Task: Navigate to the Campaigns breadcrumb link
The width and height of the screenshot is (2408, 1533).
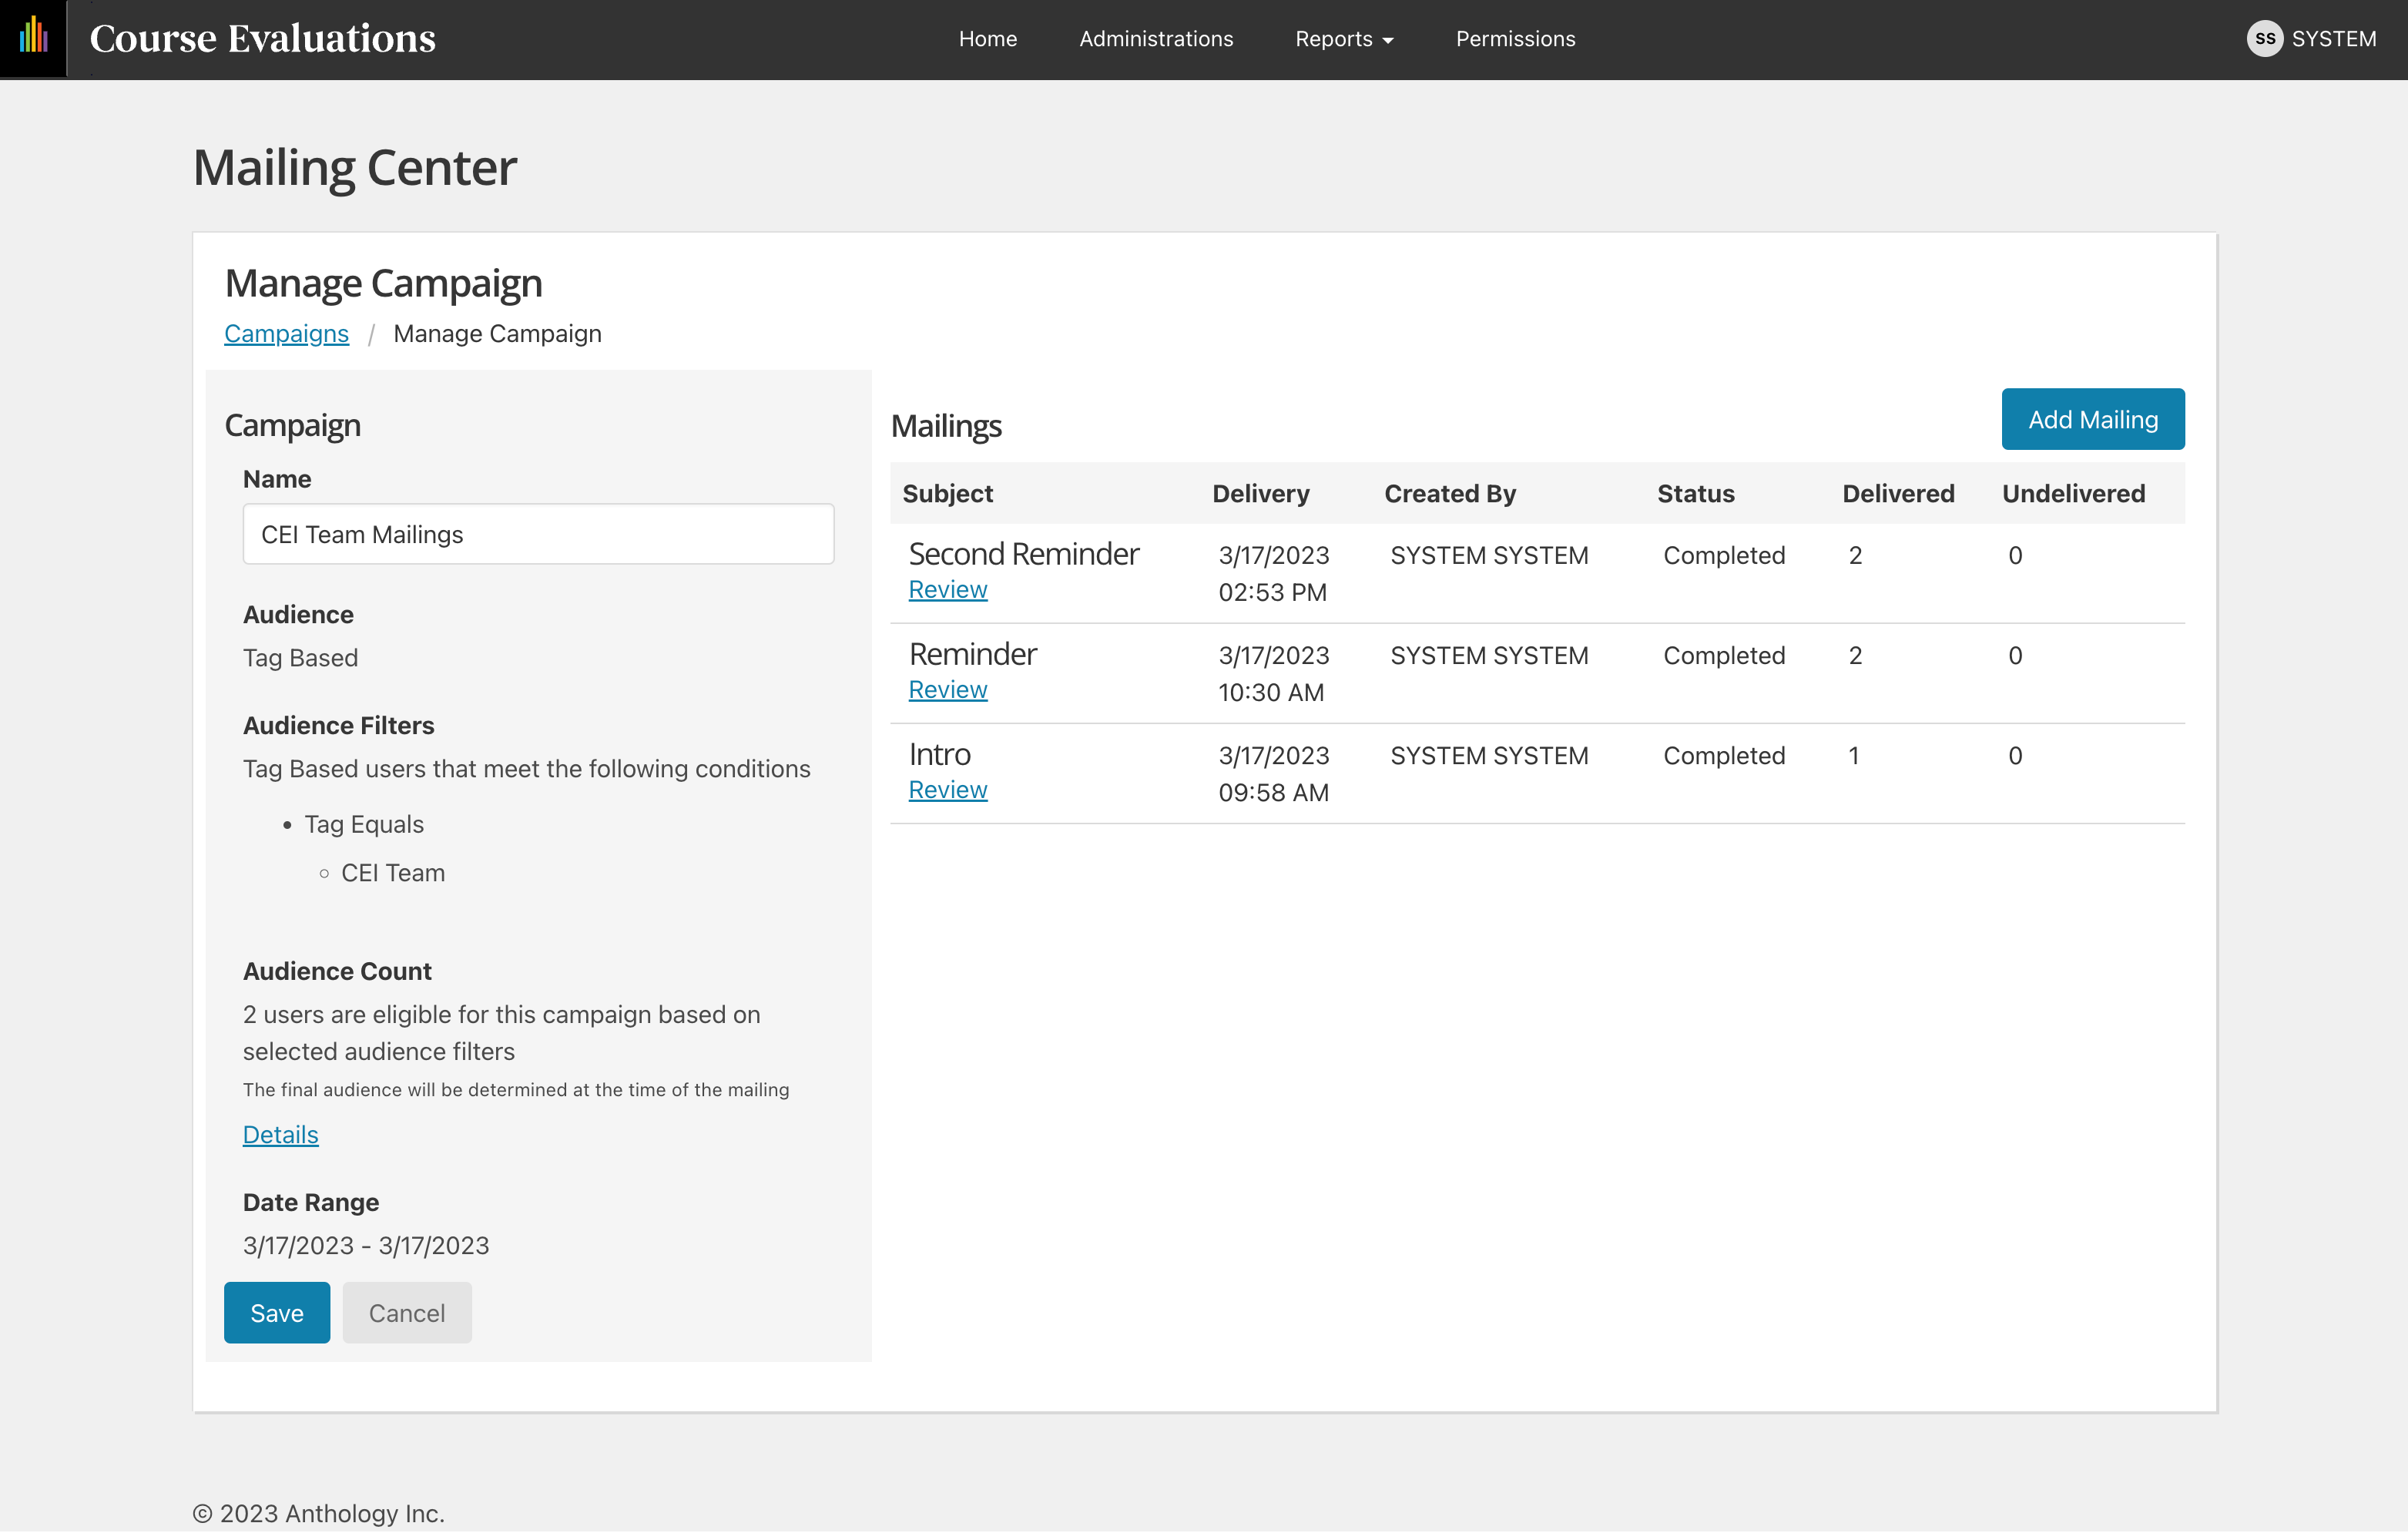Action: (x=286, y=333)
